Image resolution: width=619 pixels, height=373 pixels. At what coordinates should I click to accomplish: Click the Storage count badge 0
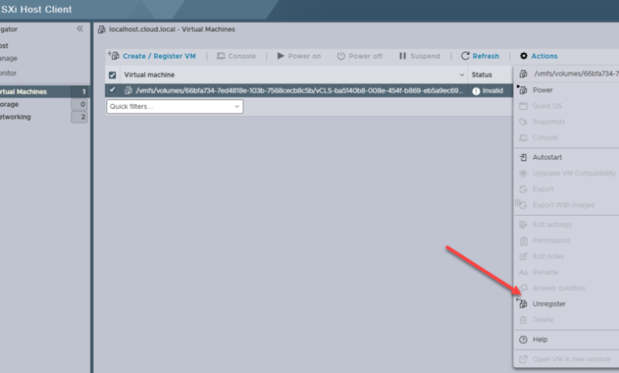pyautogui.click(x=79, y=104)
